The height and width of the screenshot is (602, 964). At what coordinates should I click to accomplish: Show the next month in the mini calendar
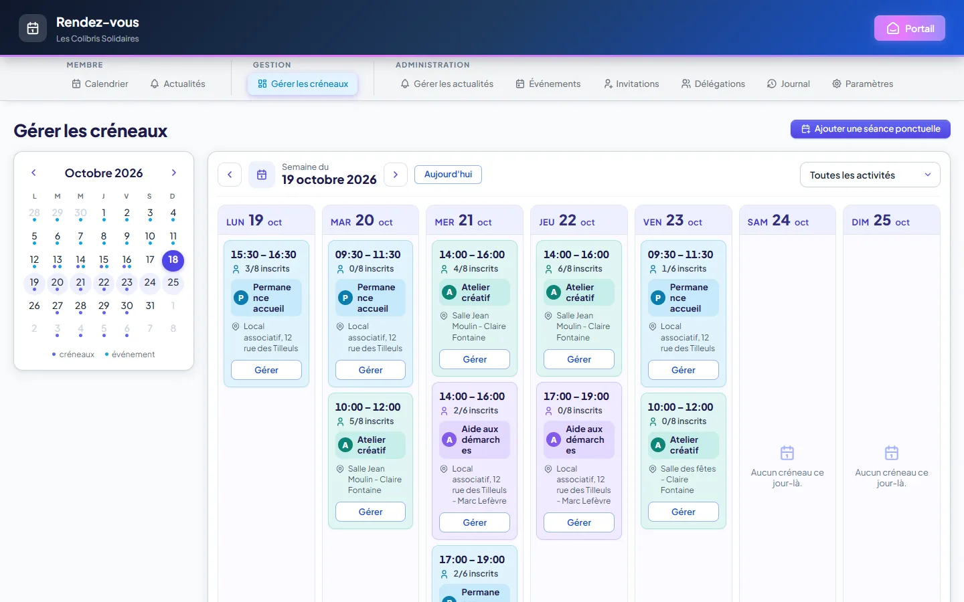click(x=174, y=173)
